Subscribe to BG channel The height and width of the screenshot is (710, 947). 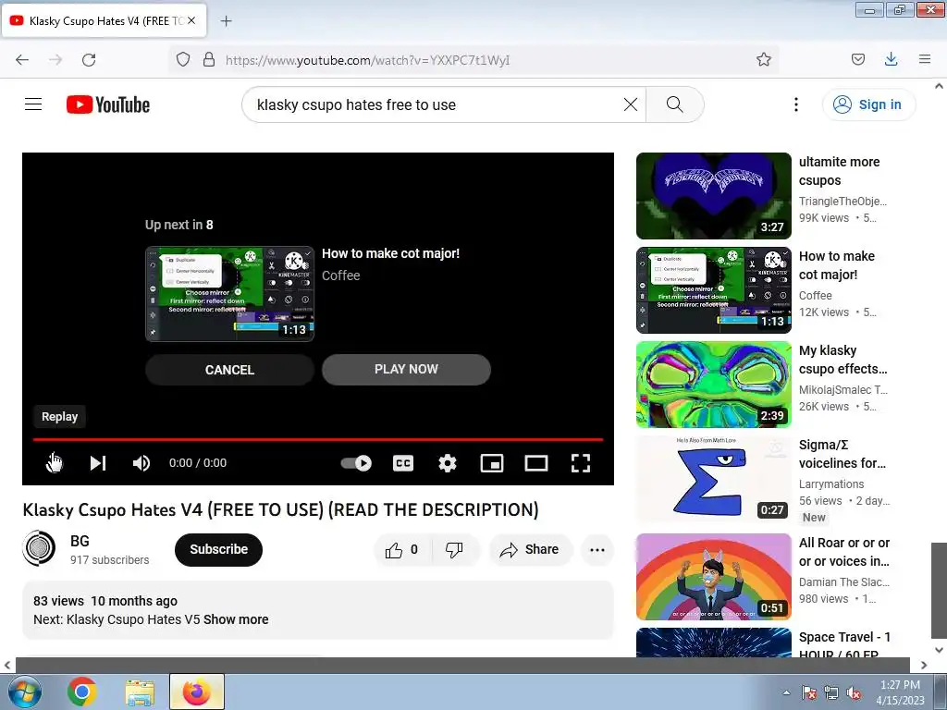(218, 549)
